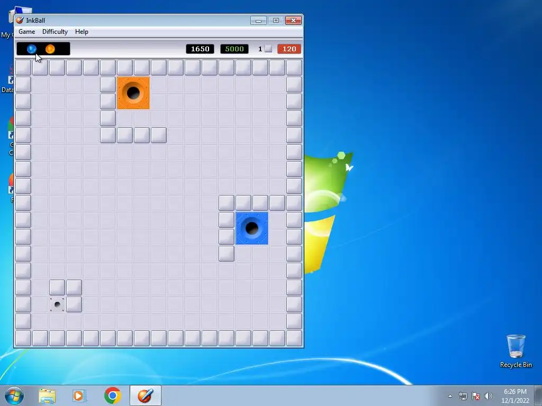
Task: Click the InkBall taskbar button
Action: pyautogui.click(x=146, y=395)
